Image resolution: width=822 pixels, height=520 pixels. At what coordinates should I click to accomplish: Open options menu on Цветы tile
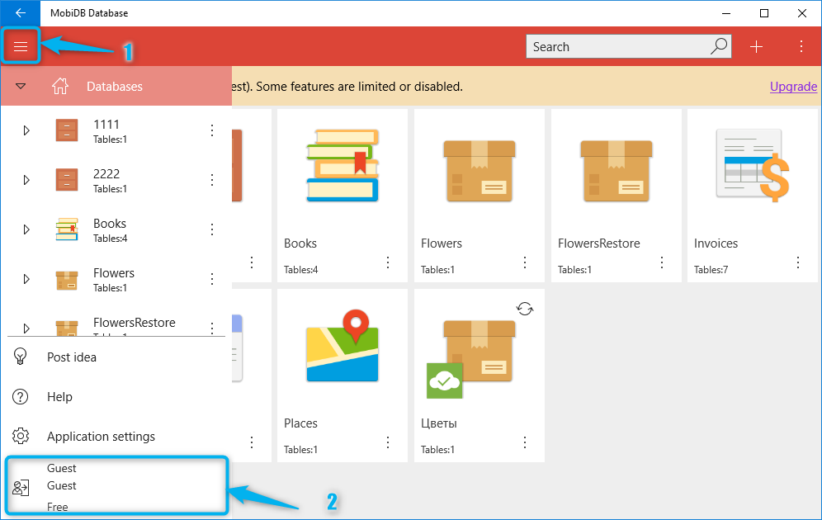pyautogui.click(x=525, y=442)
